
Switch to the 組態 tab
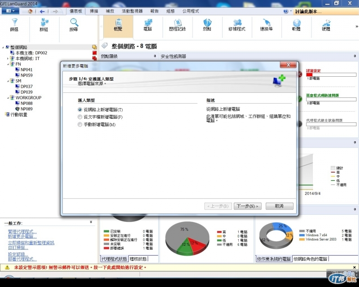(171, 11)
